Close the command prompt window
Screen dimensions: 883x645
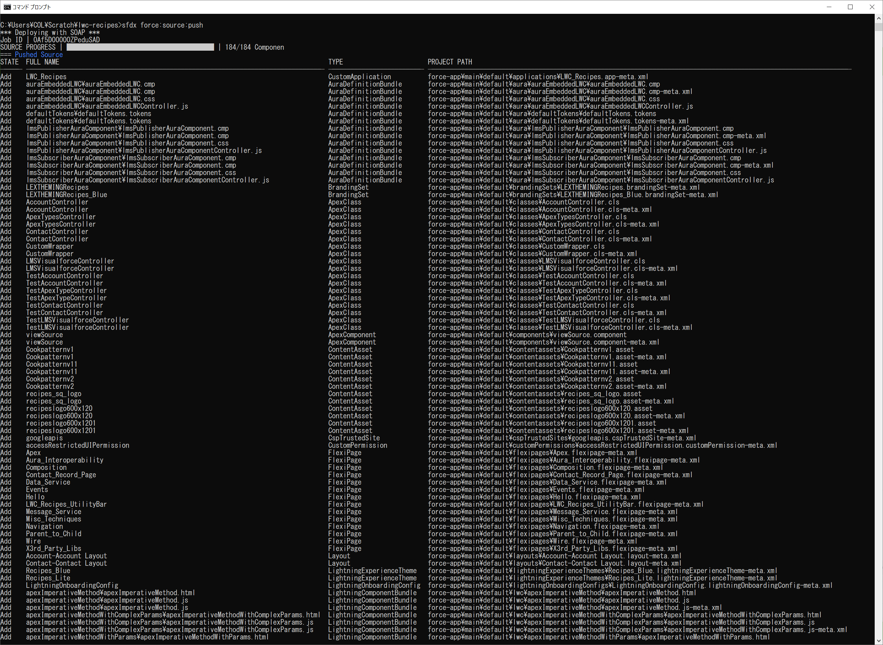point(872,7)
